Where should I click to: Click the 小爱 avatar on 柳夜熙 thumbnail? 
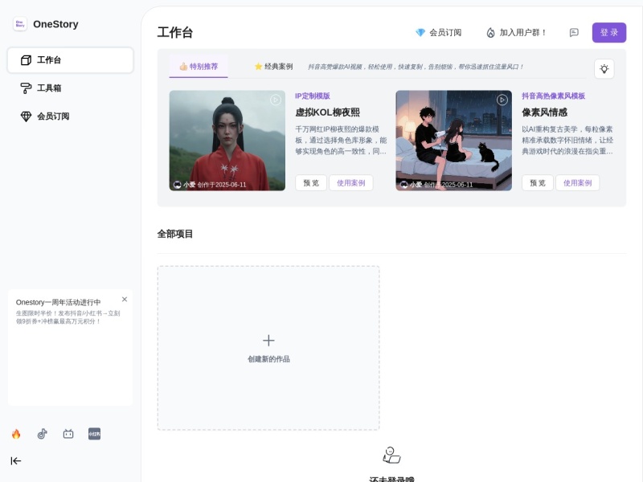pos(177,185)
